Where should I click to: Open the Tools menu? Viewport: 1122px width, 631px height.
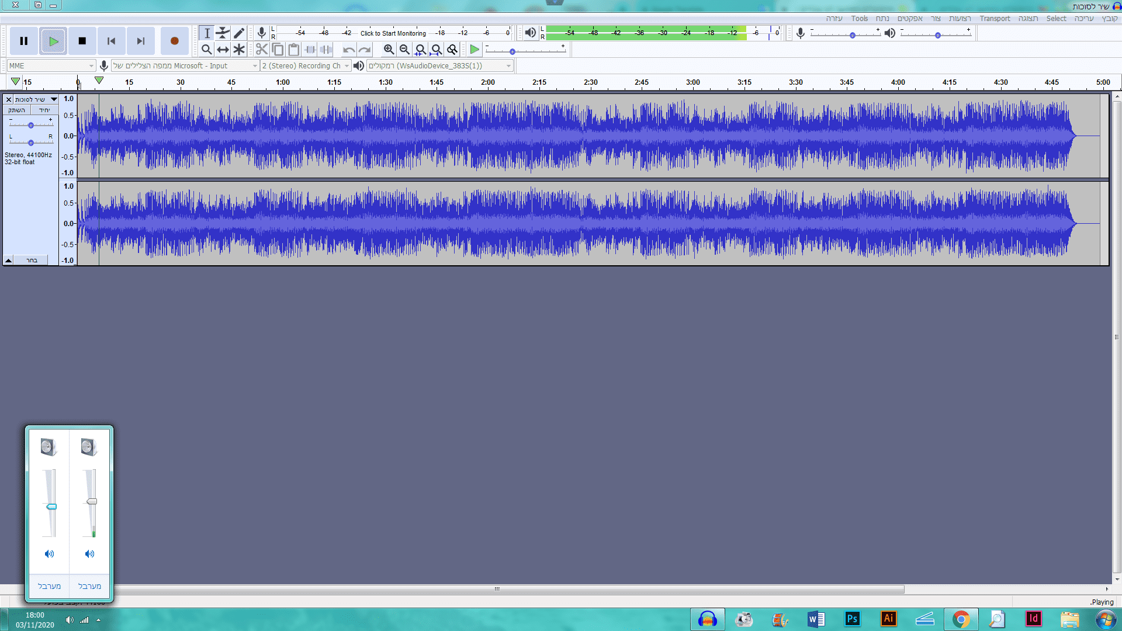click(x=859, y=19)
